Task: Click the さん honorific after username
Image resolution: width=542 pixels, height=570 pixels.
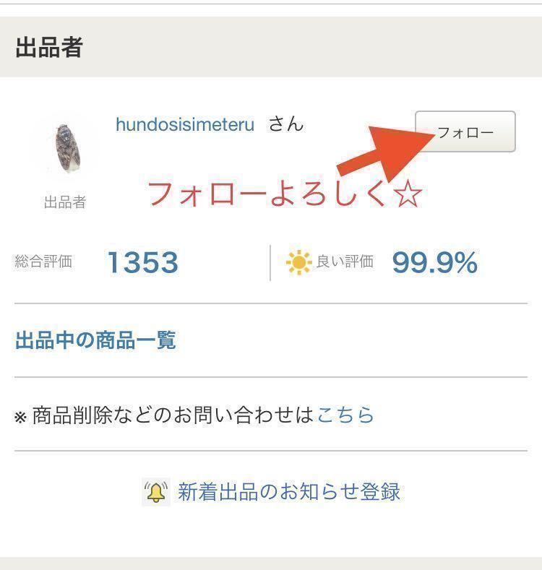Action: pyautogui.click(x=286, y=124)
